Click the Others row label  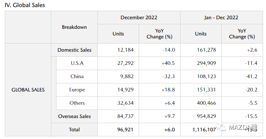tap(77, 103)
